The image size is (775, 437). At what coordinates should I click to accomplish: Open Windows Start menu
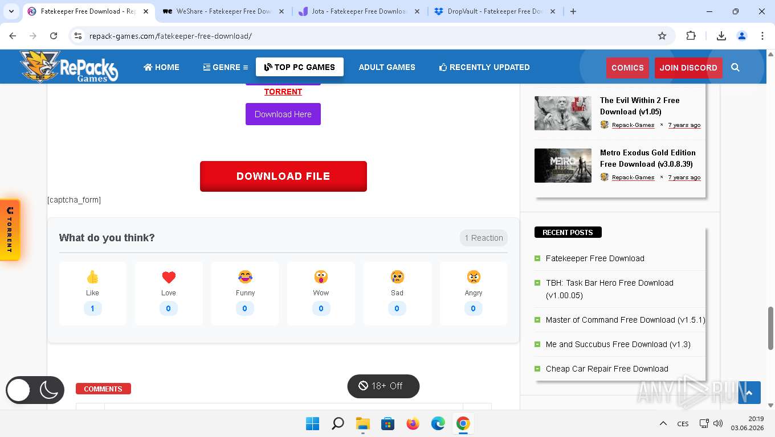pyautogui.click(x=312, y=423)
